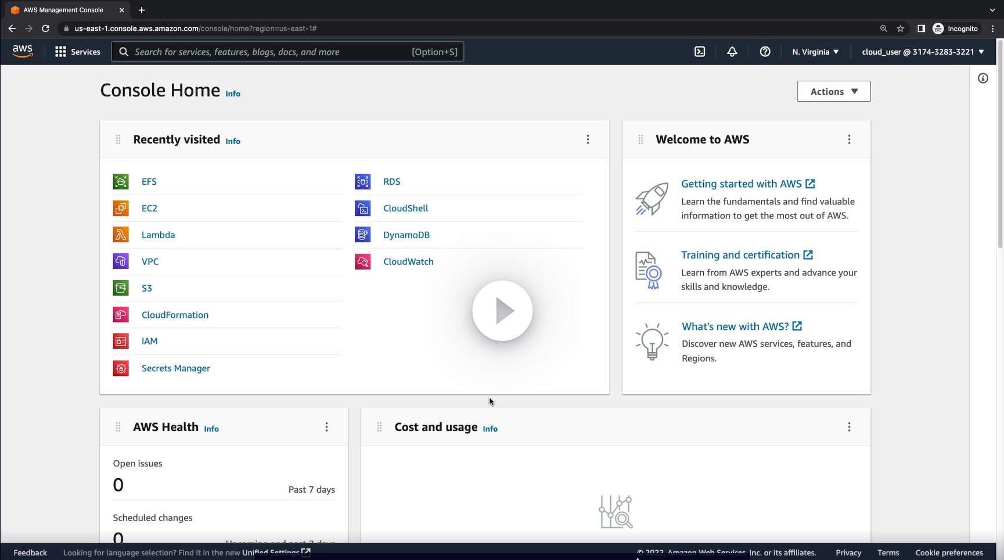The image size is (1004, 560).
Task: Open the help question mark menu
Action: coord(765,52)
